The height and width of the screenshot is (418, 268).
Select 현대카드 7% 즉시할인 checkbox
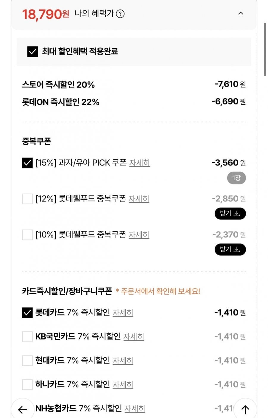pos(27,361)
